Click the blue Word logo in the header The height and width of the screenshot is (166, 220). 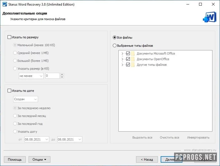coord(210,17)
